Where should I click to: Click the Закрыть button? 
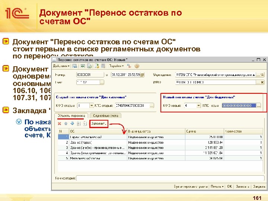click(x=259, y=186)
